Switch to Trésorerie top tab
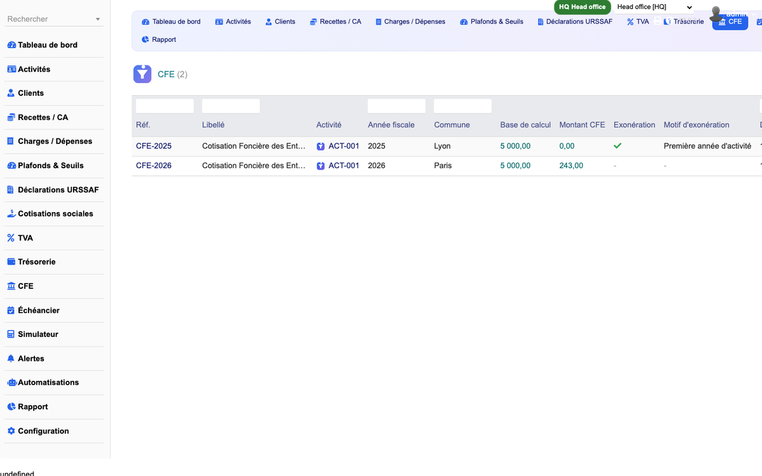762x476 pixels. click(684, 22)
